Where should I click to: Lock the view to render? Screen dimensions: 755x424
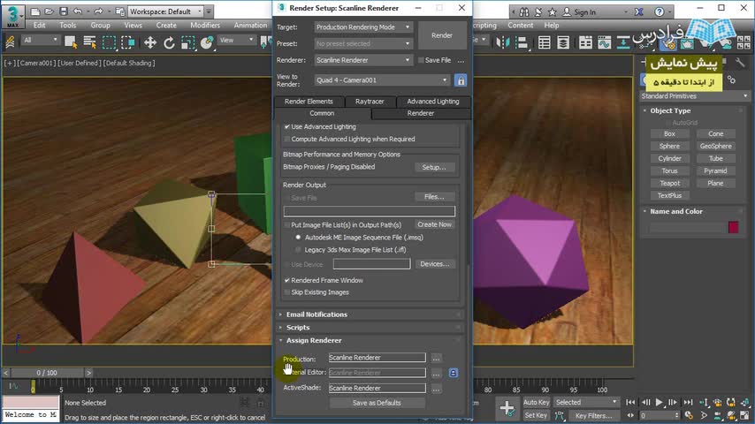pos(461,80)
